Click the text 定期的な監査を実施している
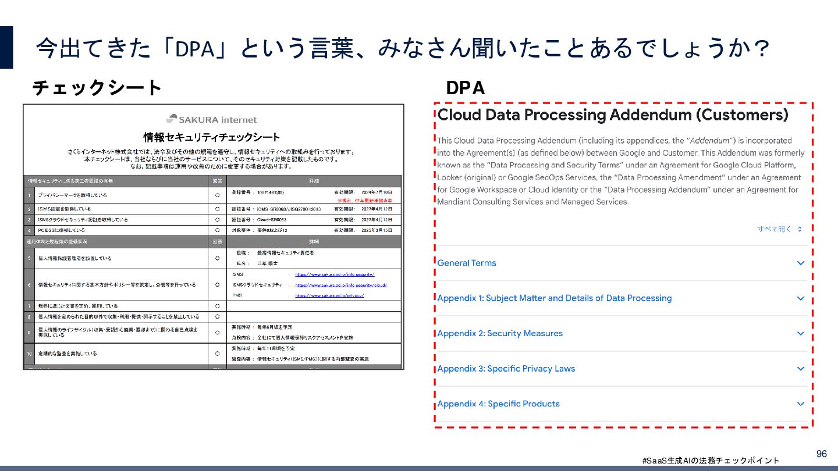This screenshot has height=471, width=838. click(68, 354)
